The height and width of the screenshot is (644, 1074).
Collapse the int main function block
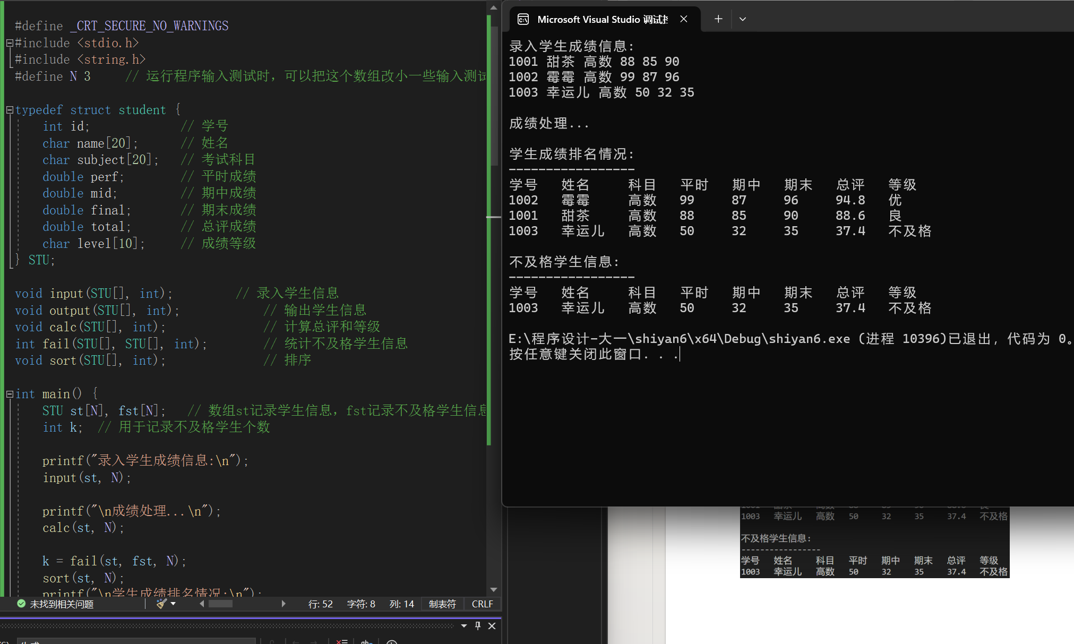click(10, 394)
